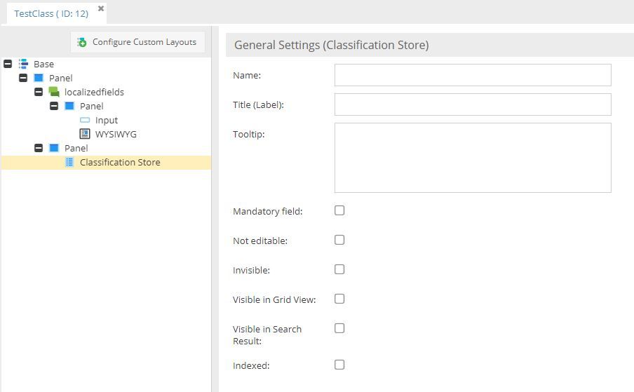Tick the Indexed checkbox
The width and height of the screenshot is (634, 392).
pos(339,365)
